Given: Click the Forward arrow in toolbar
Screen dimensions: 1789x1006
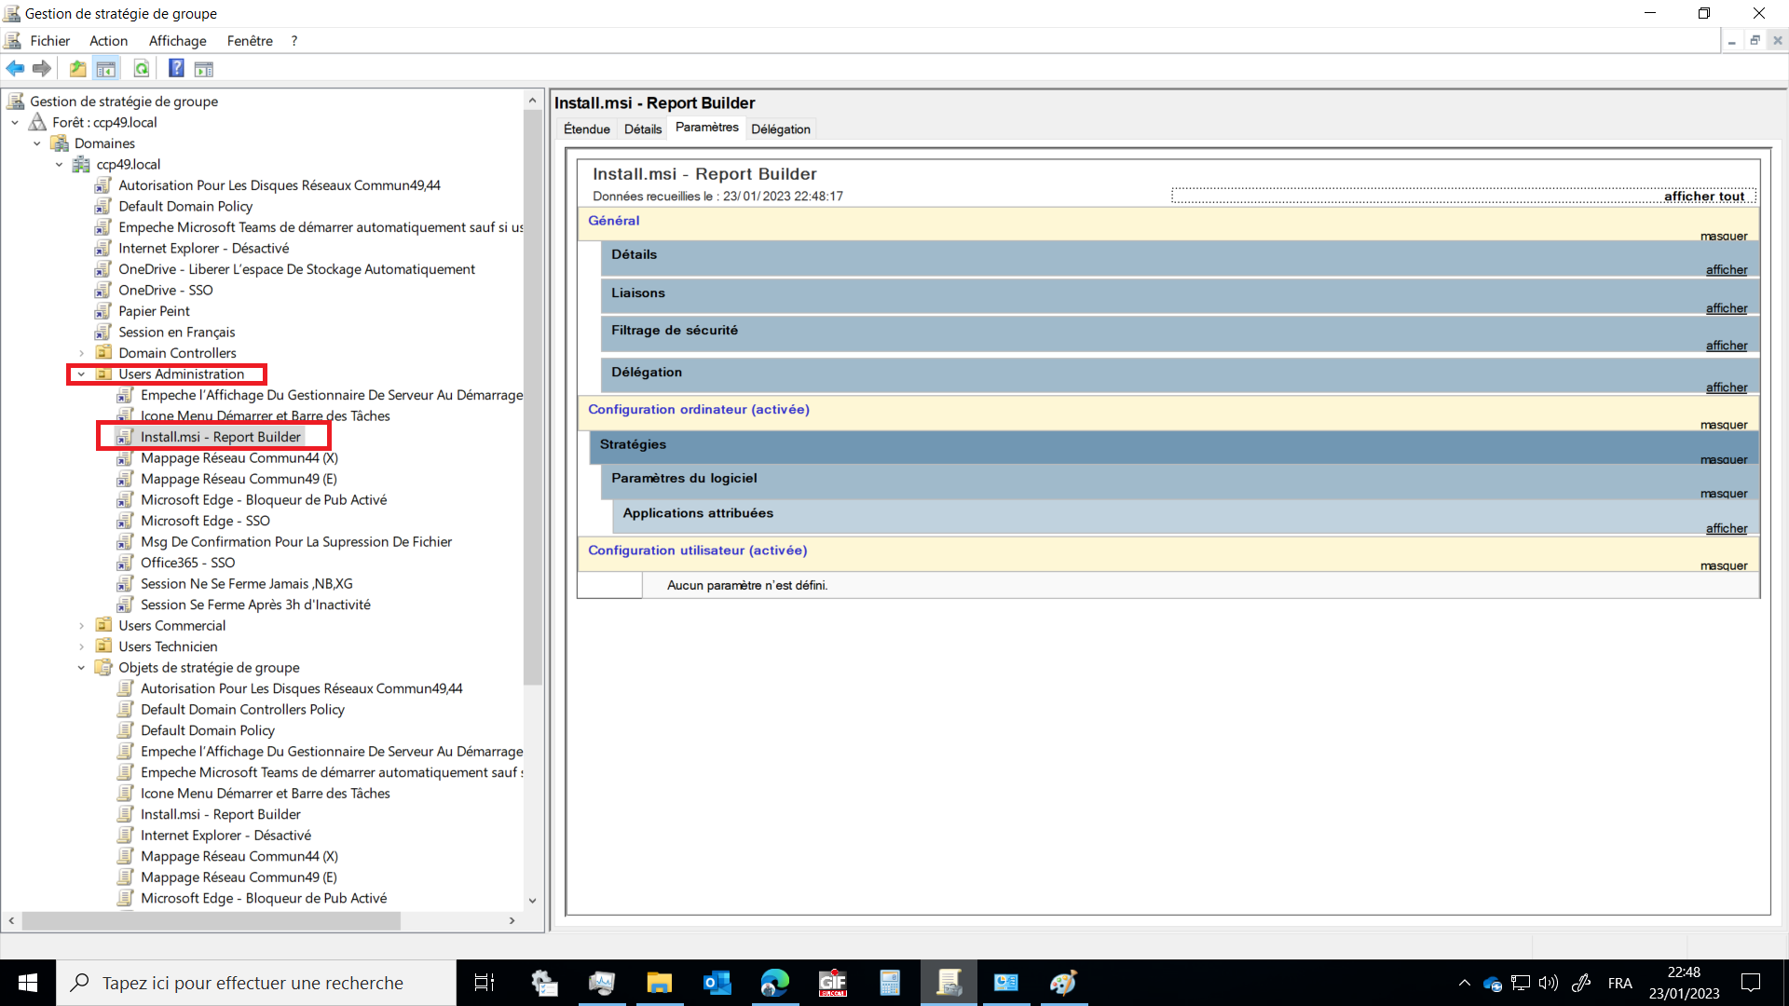Looking at the screenshot, I should pyautogui.click(x=42, y=68).
